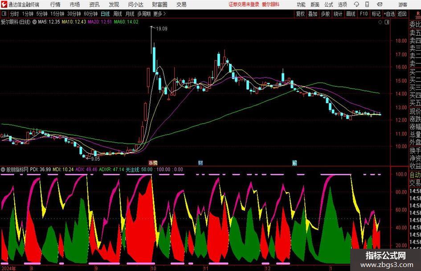
Task: Open the 版面 menu
Action: (x=315, y=4)
